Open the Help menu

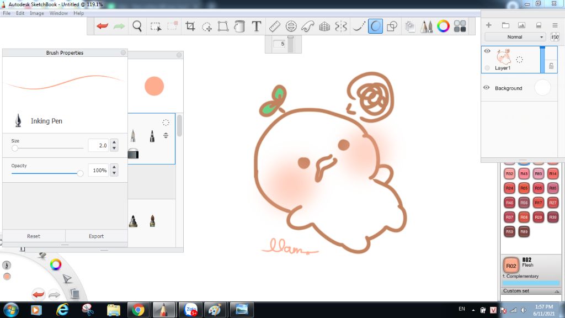pos(78,13)
